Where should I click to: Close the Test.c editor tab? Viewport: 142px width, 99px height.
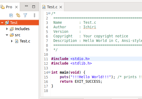[x=61, y=7]
